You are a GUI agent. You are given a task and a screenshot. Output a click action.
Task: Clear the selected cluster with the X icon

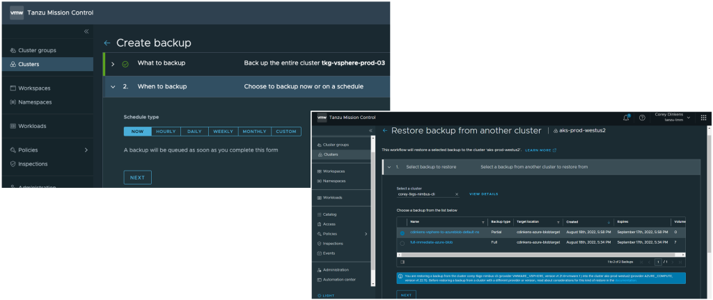[x=457, y=194]
